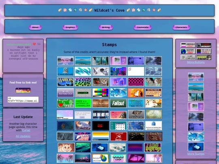Click the 'Last Update' heading
The width and height of the screenshot is (219, 164).
pyautogui.click(x=23, y=117)
